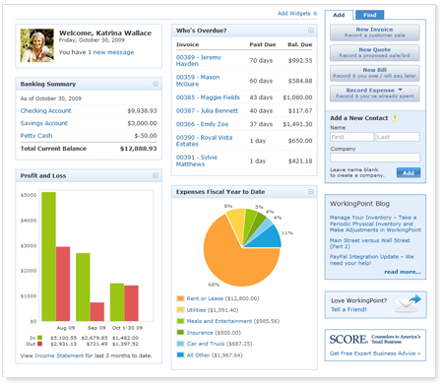Click the blue 11% pie slice
This screenshot has height=385, width=442.
(268, 238)
